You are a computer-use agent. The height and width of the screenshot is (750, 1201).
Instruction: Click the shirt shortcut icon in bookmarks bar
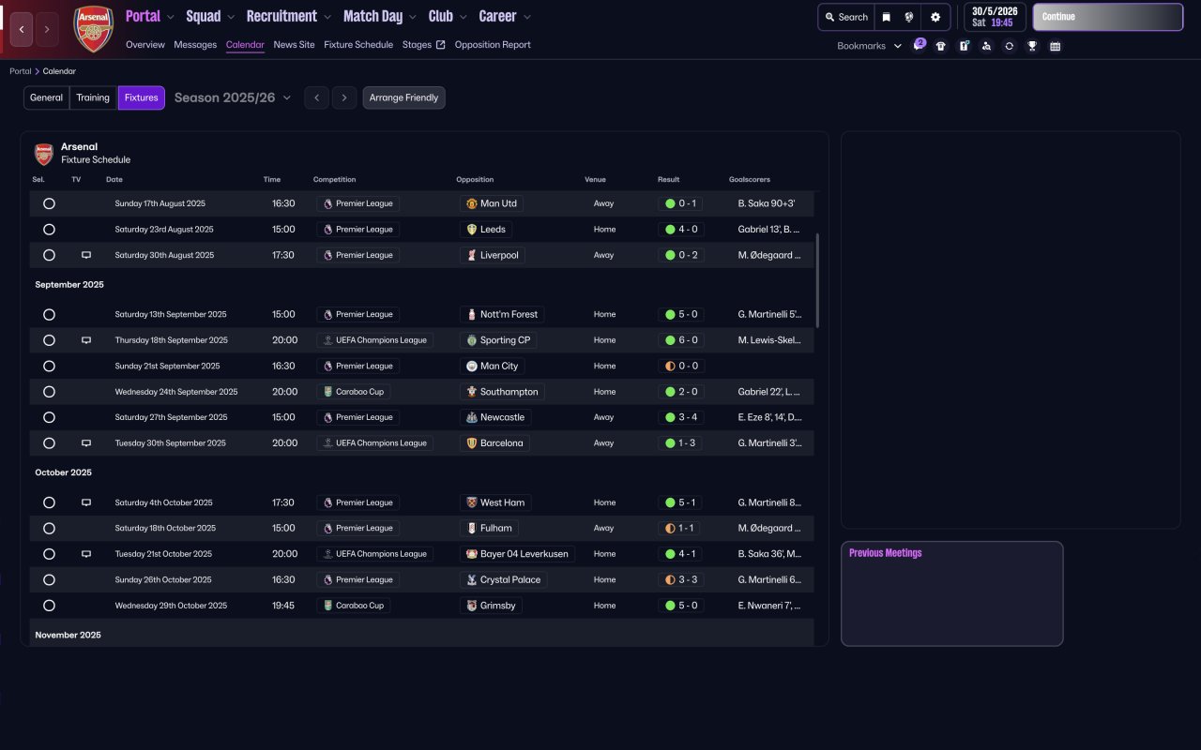pos(941,46)
